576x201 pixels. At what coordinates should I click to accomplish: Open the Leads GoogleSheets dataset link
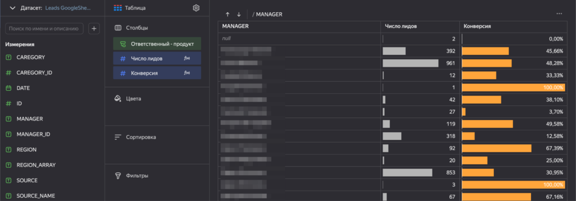[x=68, y=8]
